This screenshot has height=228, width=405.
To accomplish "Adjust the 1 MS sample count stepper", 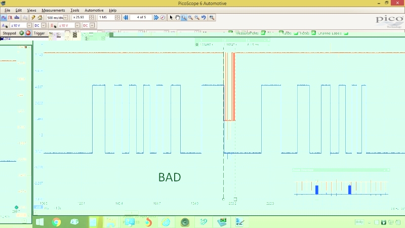I will click(x=117, y=17).
